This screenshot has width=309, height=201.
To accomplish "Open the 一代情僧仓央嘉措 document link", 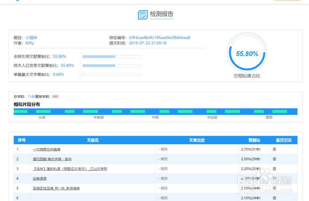I will click(x=47, y=149).
